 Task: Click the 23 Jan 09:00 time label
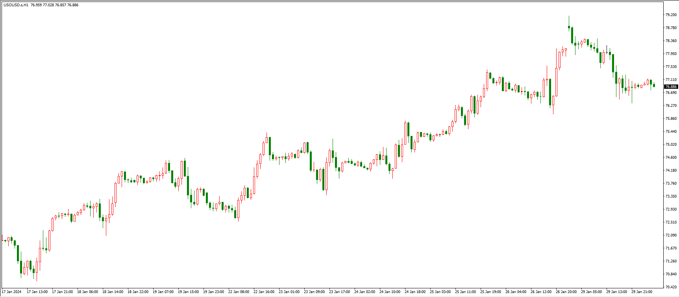[x=314, y=292]
